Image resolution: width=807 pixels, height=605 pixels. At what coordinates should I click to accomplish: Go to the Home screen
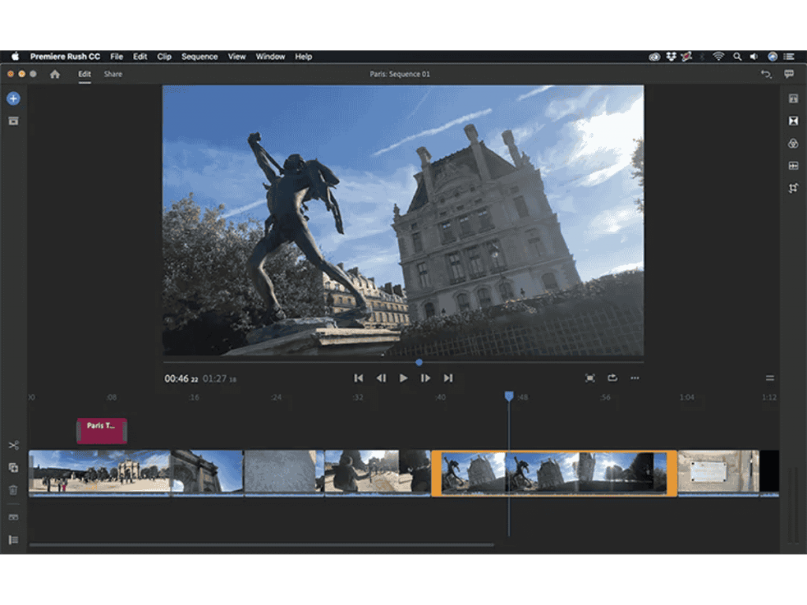pos(54,73)
